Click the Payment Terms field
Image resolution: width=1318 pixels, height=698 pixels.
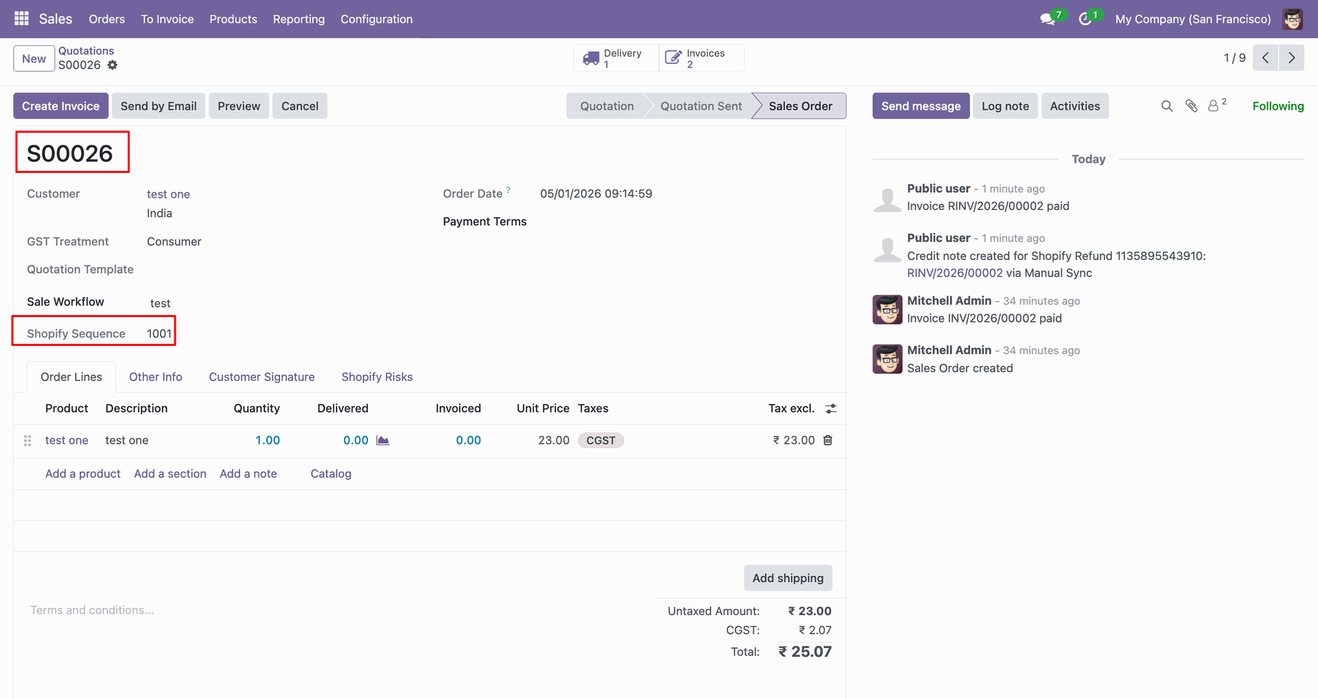pyautogui.click(x=485, y=222)
